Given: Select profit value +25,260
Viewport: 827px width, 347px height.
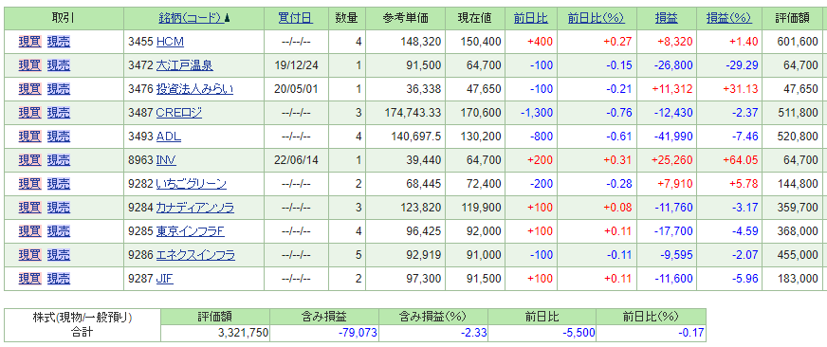Looking at the screenshot, I should [x=671, y=160].
